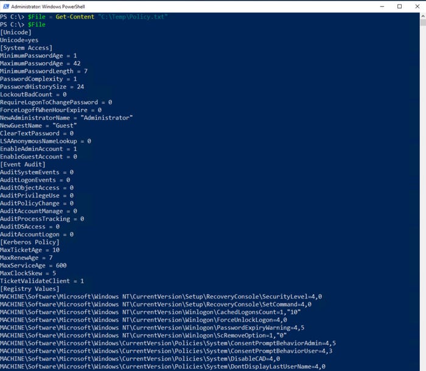Click the PasswordHistorySize = 24 line
The image size is (426, 371).
click(42, 87)
